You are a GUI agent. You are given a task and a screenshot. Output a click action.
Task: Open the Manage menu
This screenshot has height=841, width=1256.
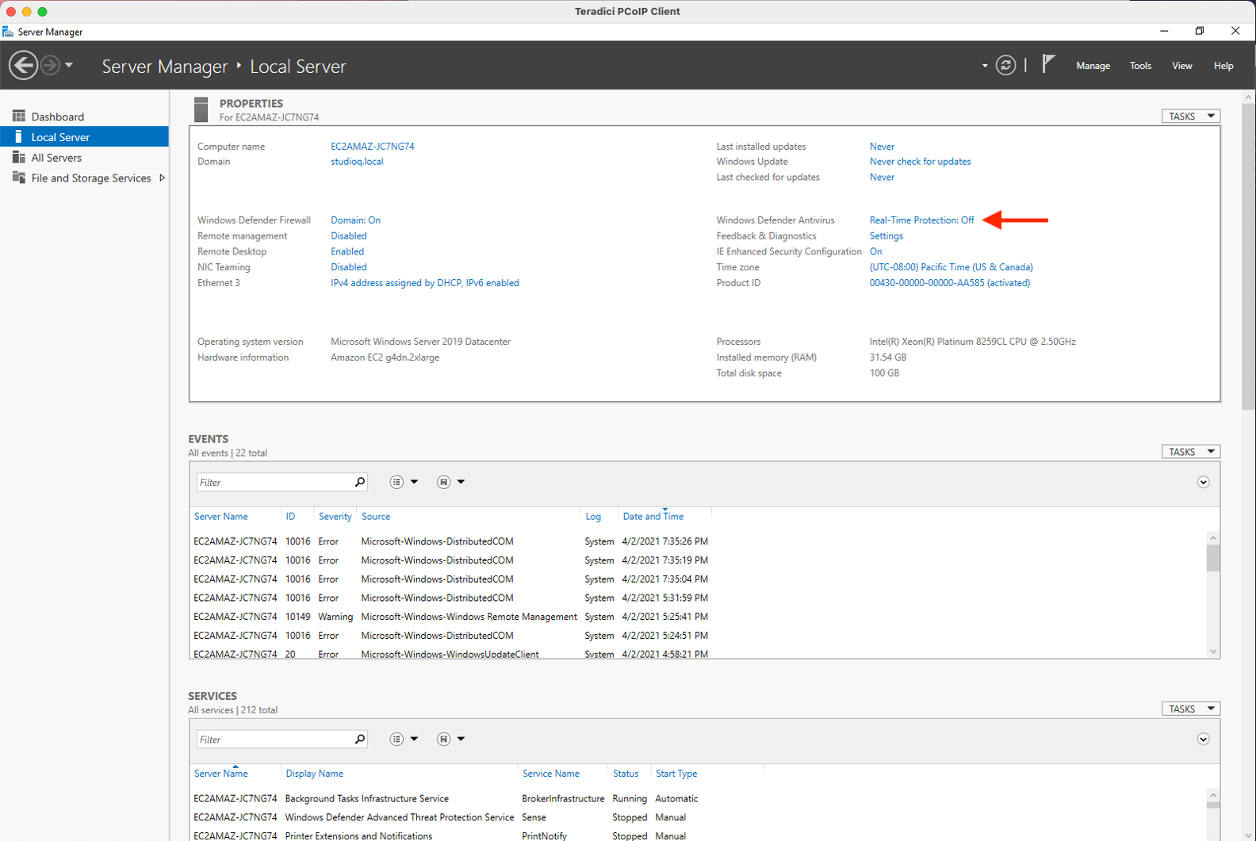(1093, 66)
